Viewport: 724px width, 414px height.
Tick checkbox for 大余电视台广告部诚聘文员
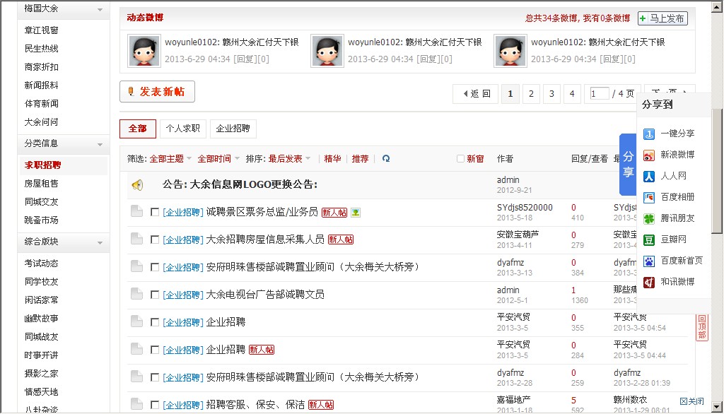coord(155,295)
